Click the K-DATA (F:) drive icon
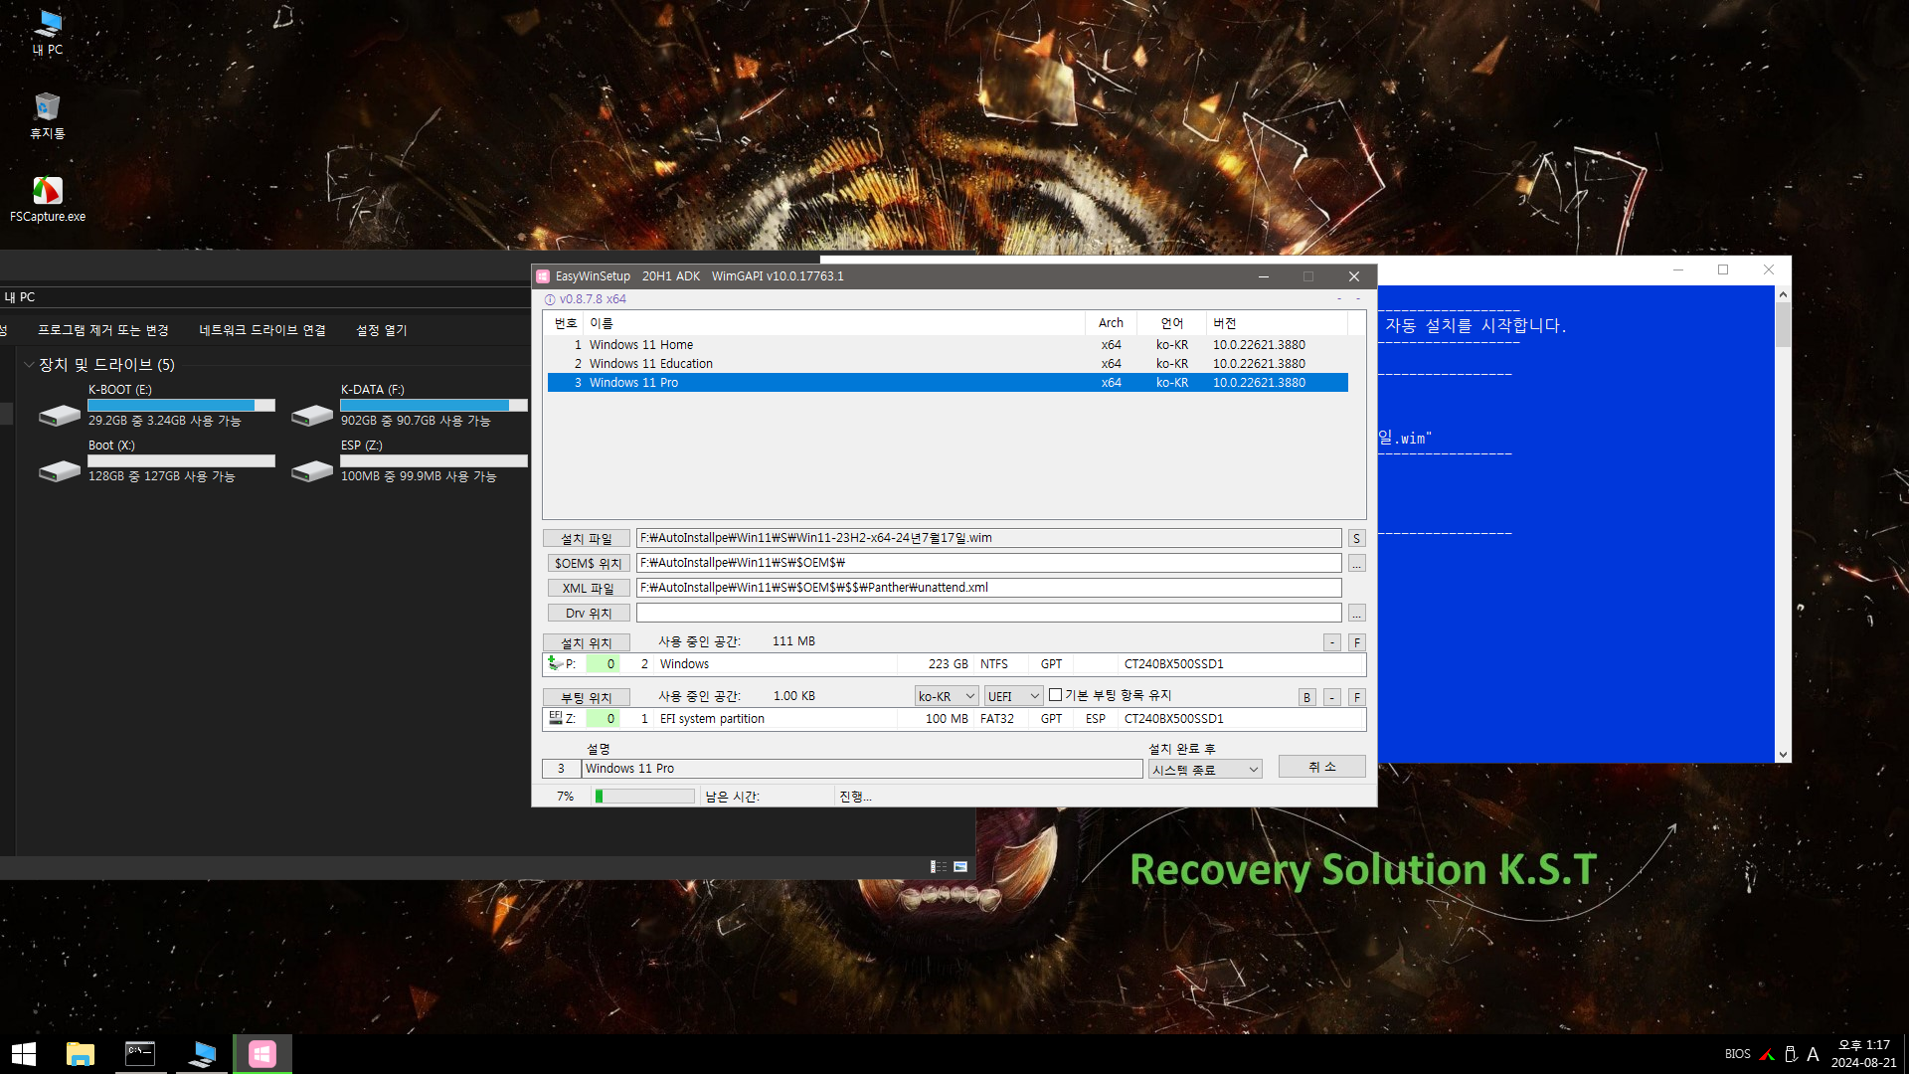The height and width of the screenshot is (1074, 1909). click(x=312, y=415)
